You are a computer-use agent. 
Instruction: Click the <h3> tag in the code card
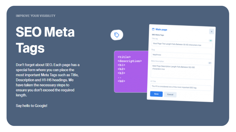121,73
